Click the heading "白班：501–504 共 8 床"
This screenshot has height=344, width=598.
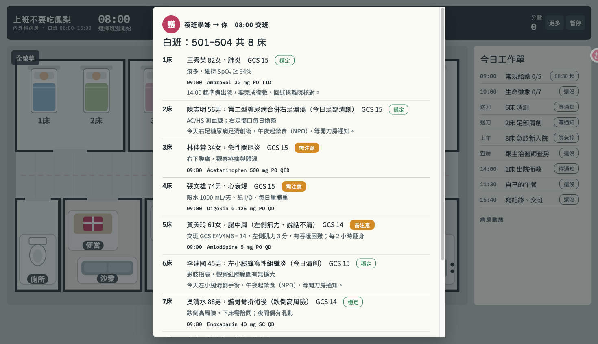[x=214, y=42]
